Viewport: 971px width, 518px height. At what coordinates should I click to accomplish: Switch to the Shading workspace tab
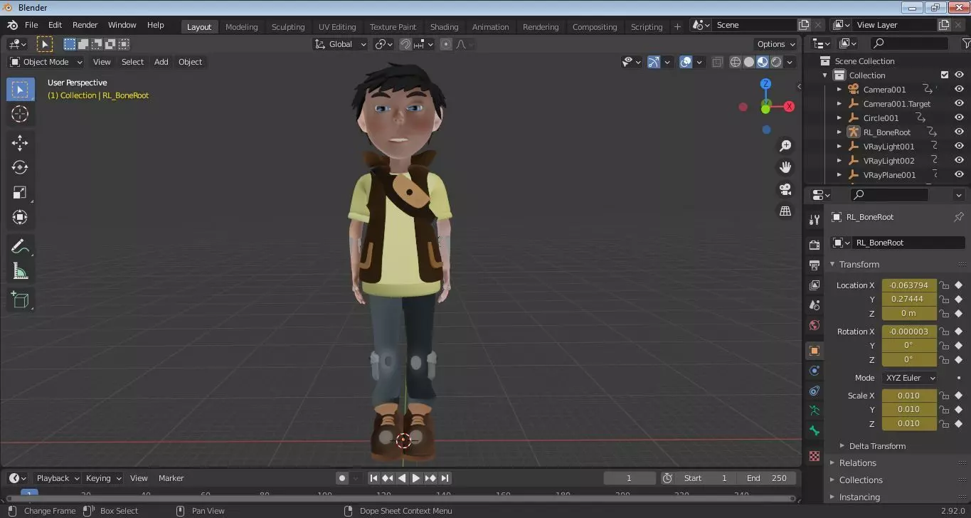(444, 27)
